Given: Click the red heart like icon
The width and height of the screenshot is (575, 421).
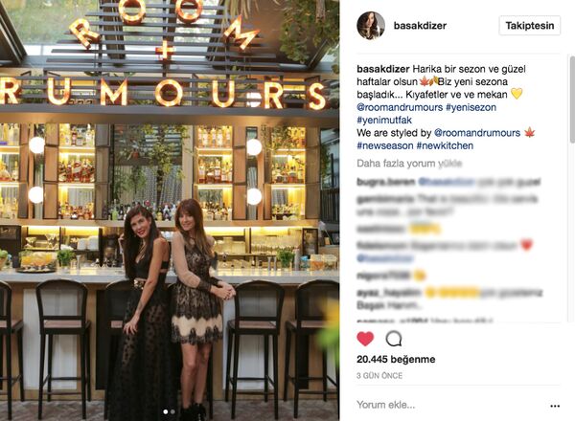Looking at the screenshot, I should pyautogui.click(x=365, y=339).
